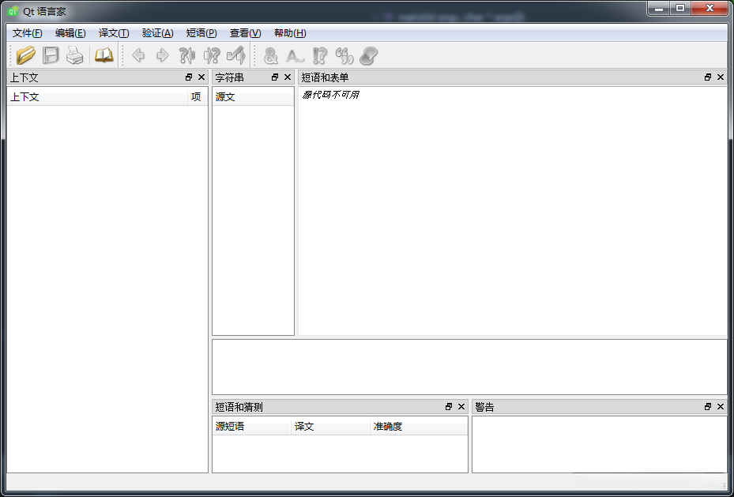Open the 验证(A) menu
734x497 pixels.
pos(158,33)
